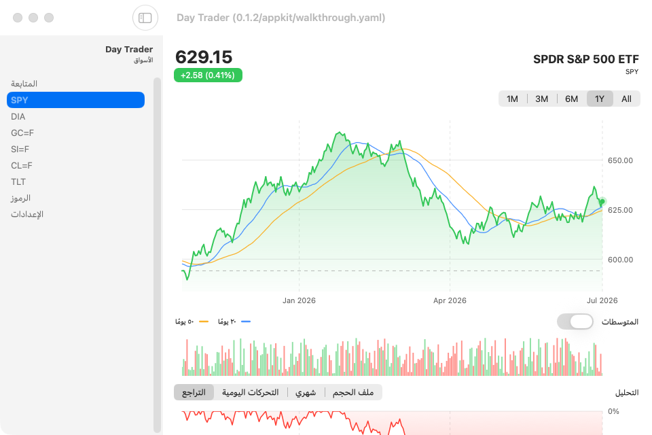Click the green latest-price dot on the chart
652x435 pixels.
pos(602,201)
